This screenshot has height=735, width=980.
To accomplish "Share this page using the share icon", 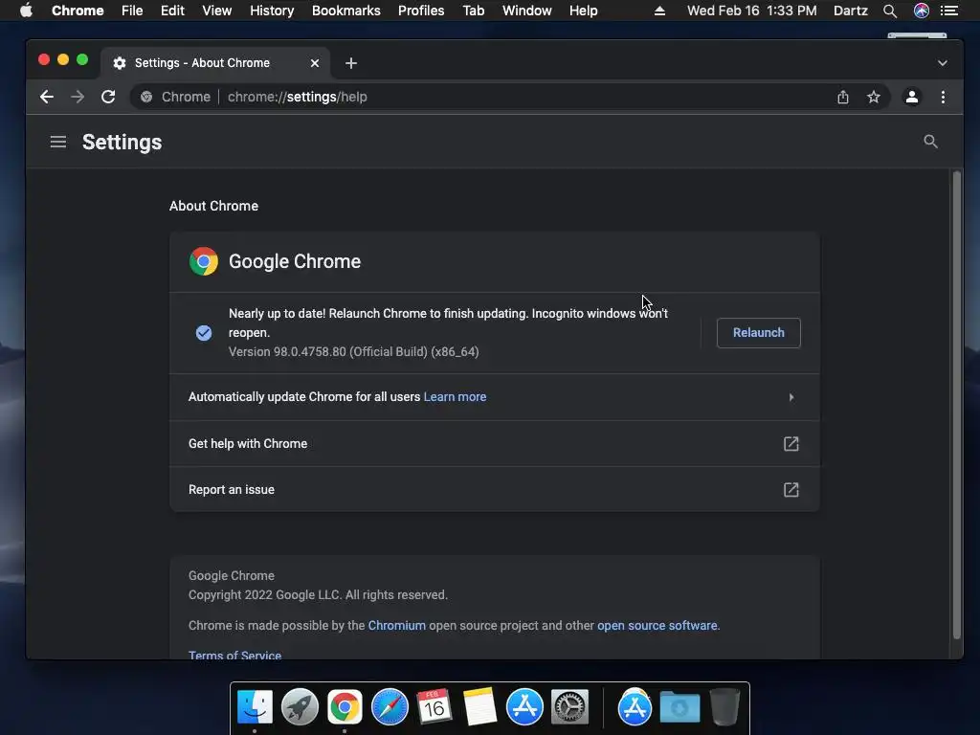I will (x=842, y=97).
